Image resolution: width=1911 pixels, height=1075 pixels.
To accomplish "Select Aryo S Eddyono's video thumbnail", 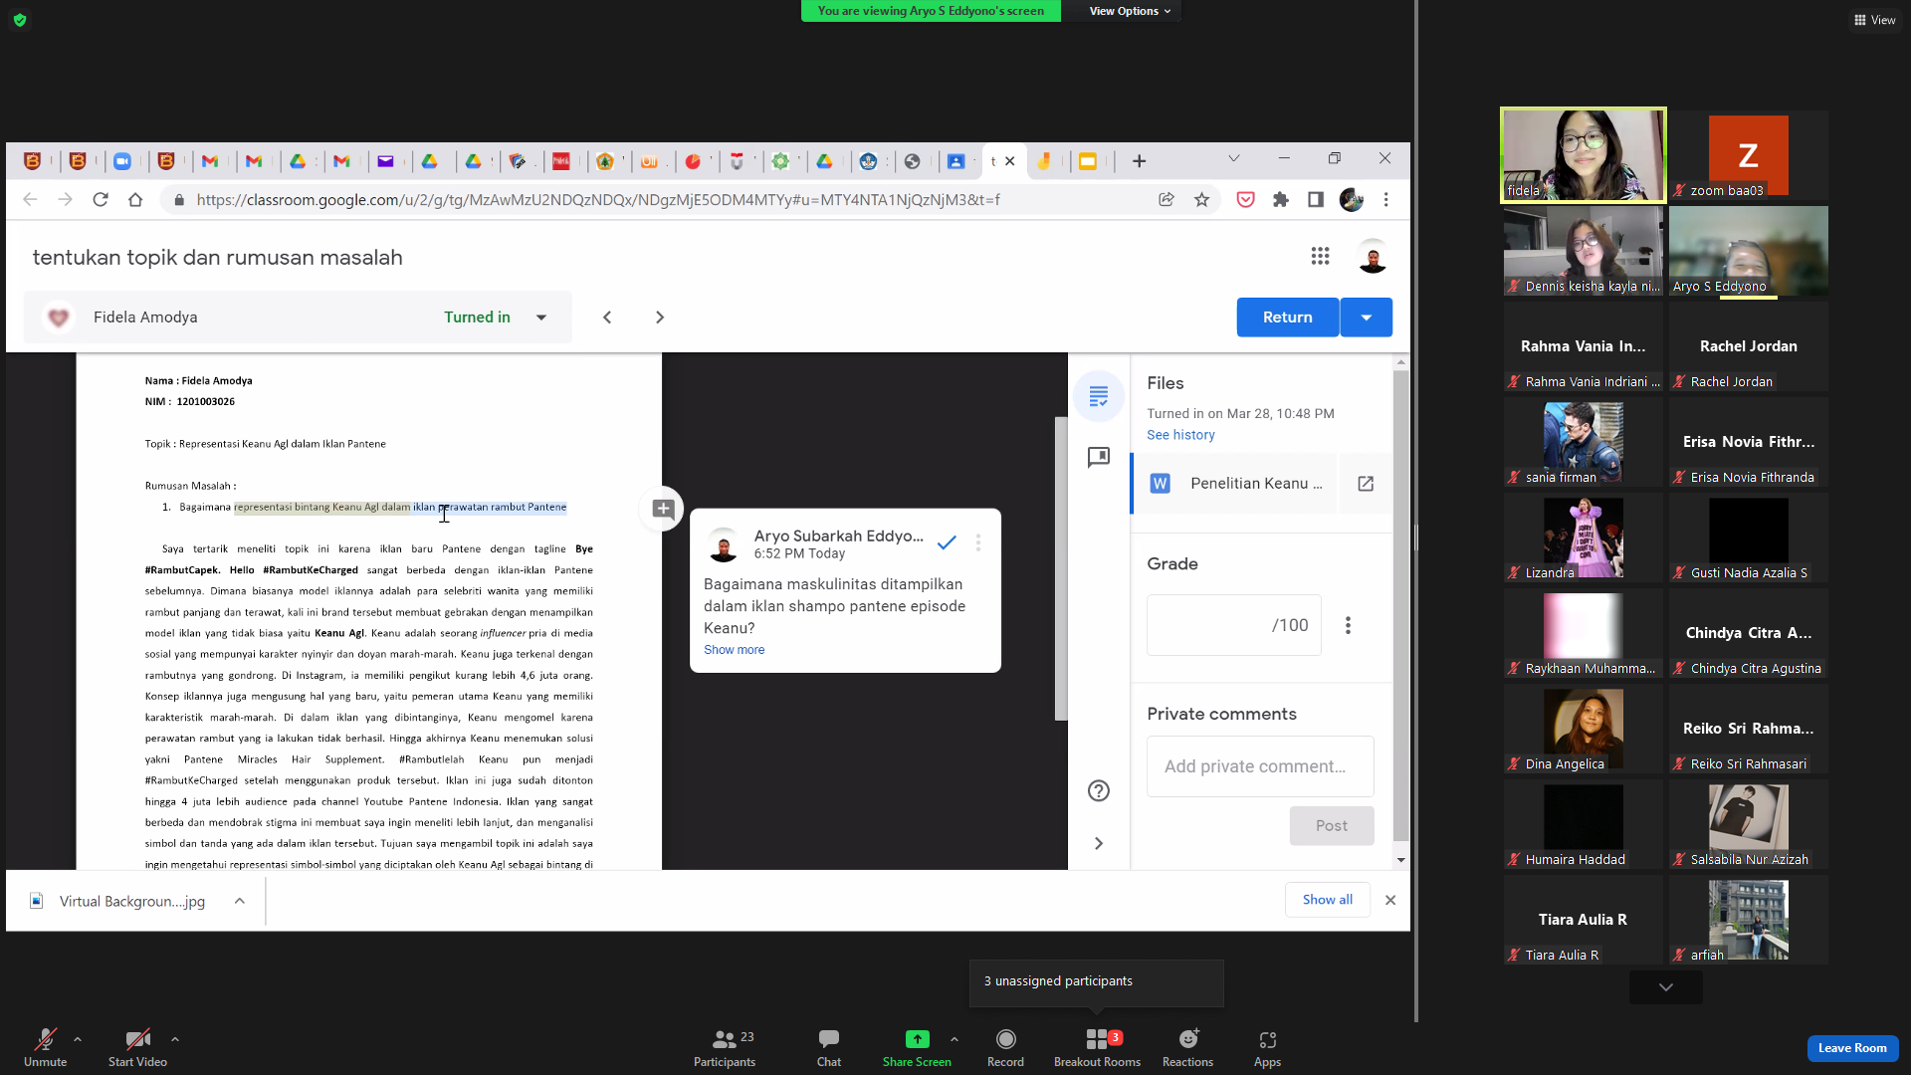I will [x=1749, y=252].
